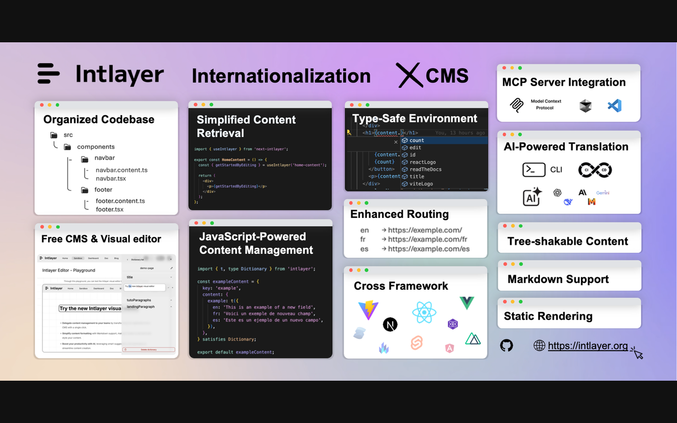Image resolution: width=677 pixels, height=423 pixels.
Task: Select the edit autocomplete suggestion
Action: pyautogui.click(x=443, y=148)
